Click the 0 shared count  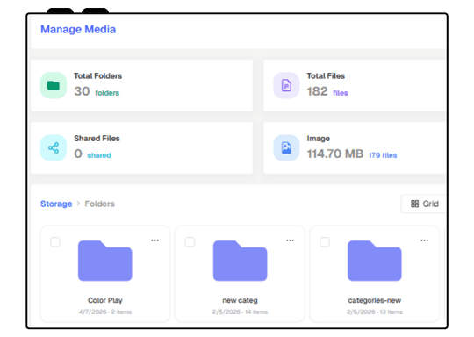(x=92, y=154)
